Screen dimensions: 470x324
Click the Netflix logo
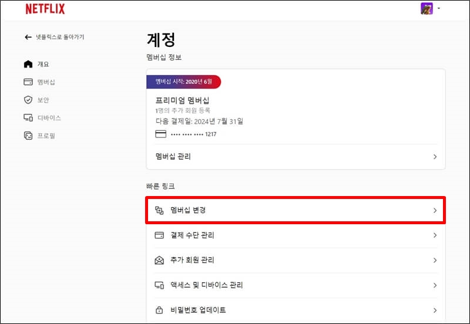click(x=45, y=9)
